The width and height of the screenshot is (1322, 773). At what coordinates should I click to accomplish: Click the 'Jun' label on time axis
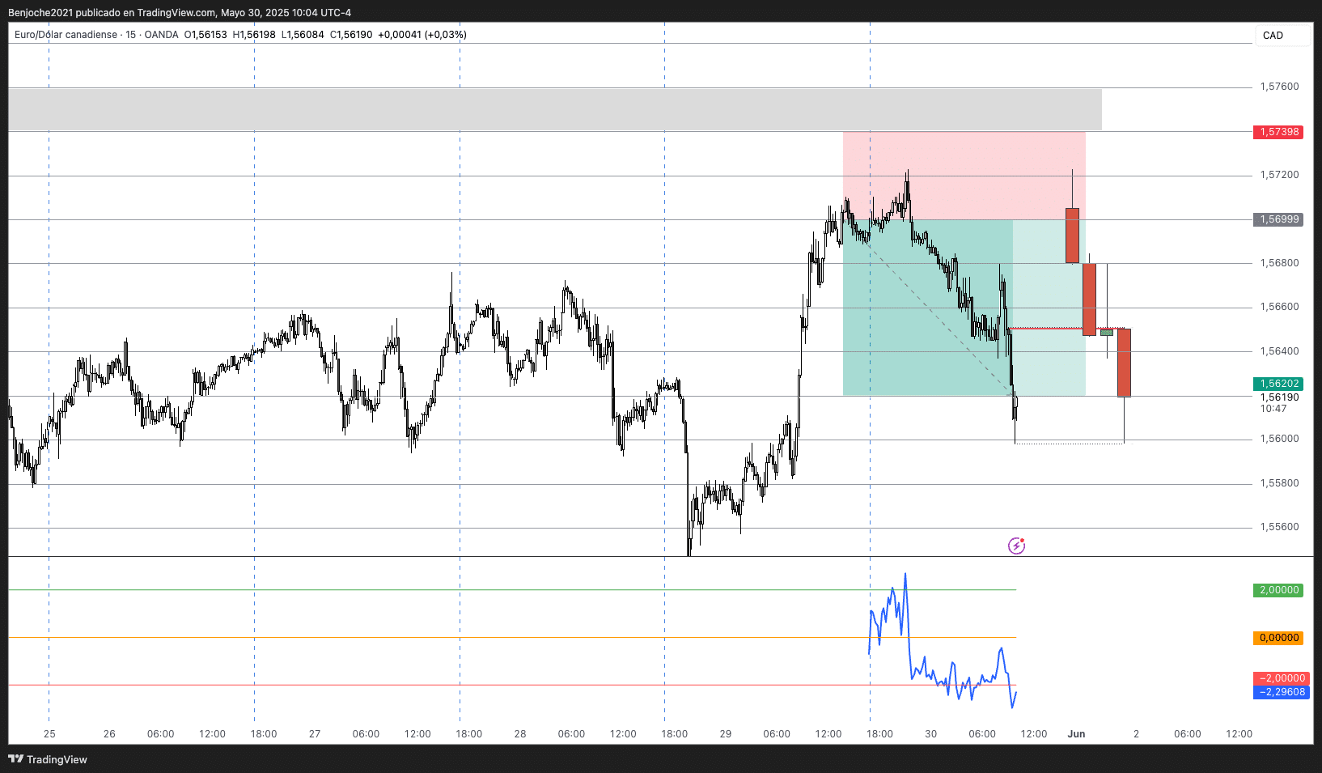pyautogui.click(x=1076, y=734)
